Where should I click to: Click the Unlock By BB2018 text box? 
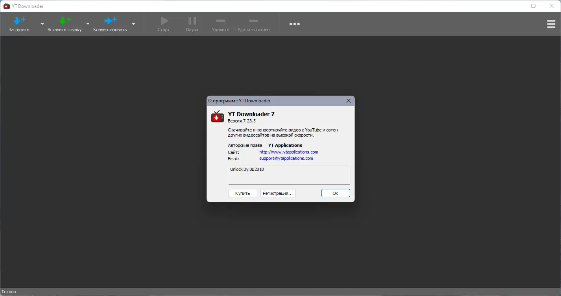click(x=289, y=175)
